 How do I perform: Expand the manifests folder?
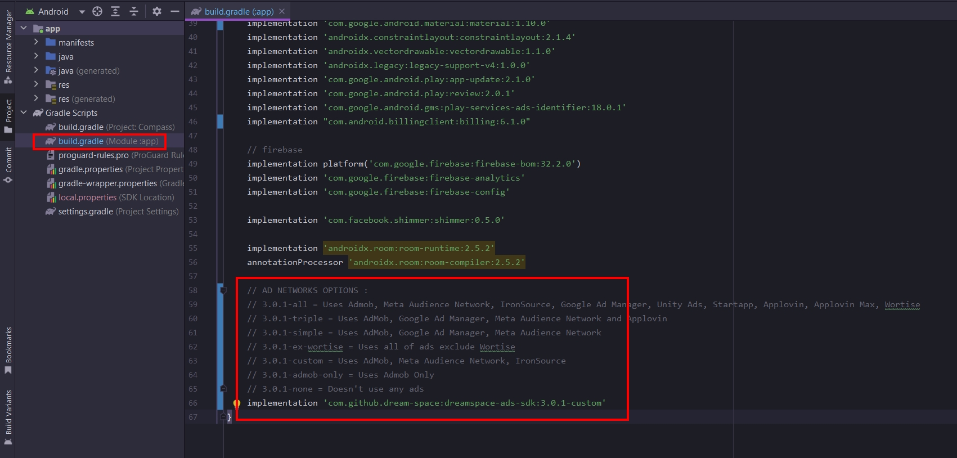pyautogui.click(x=36, y=42)
